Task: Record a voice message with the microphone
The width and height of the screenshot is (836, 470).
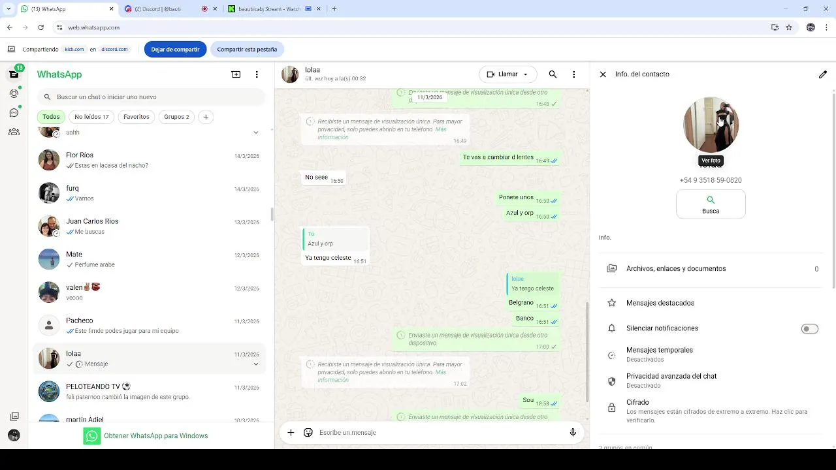Action: [573, 432]
